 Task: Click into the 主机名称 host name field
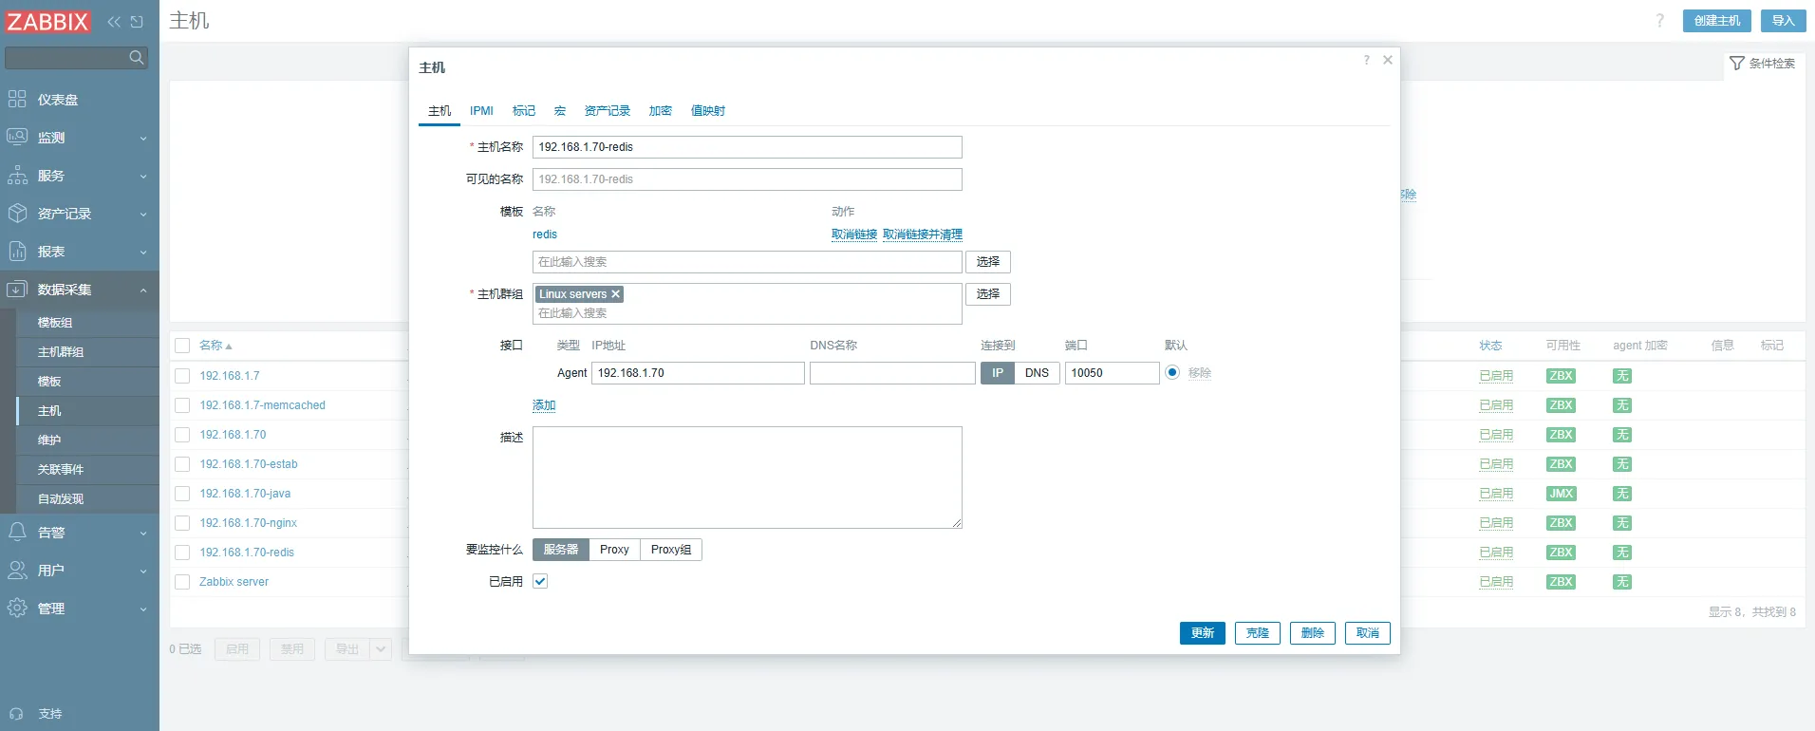click(x=747, y=147)
